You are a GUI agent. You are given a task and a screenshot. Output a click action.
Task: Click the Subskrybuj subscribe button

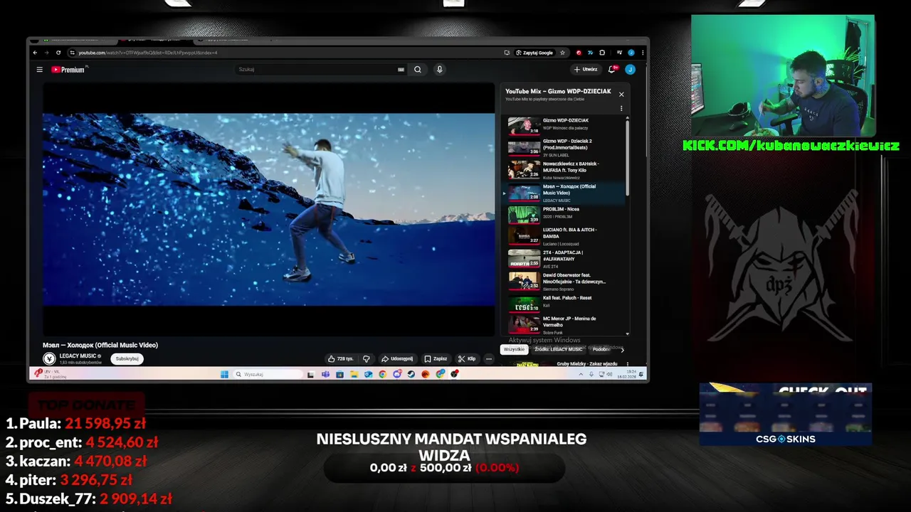pos(127,359)
